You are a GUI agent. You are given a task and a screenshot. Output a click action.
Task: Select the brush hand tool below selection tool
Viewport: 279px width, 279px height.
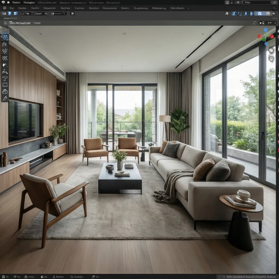tap(5, 44)
